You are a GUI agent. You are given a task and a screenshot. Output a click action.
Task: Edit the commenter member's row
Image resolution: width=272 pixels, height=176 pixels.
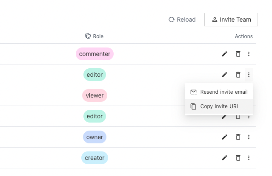[224, 54]
